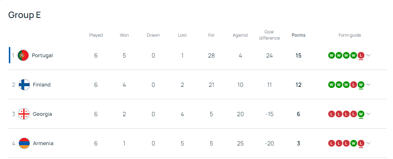
Task: Expand Georgia's form guide chevron
Action: pos(368,114)
